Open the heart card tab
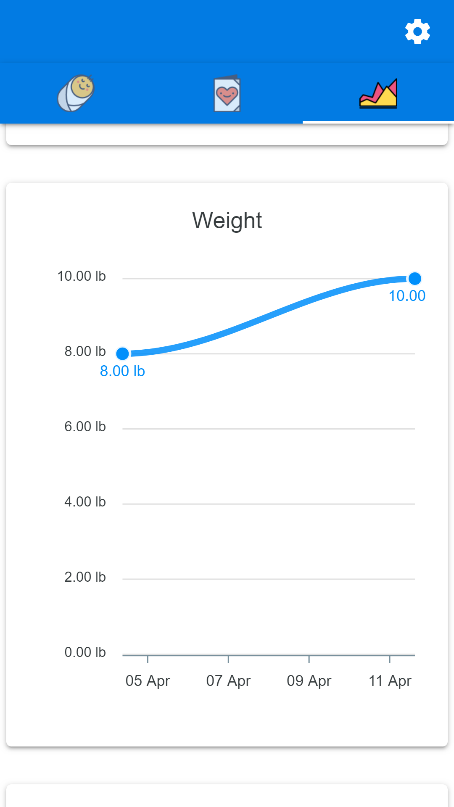The width and height of the screenshot is (454, 807). [x=227, y=94]
